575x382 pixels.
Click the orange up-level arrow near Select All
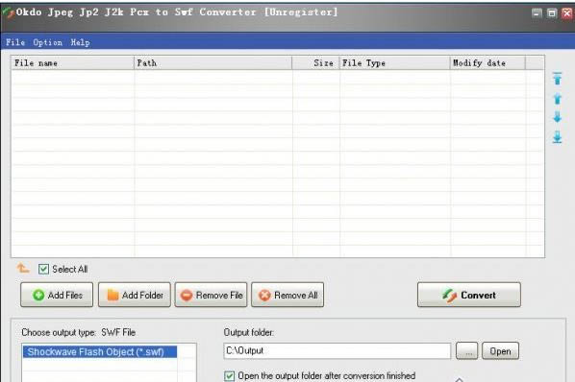23,268
